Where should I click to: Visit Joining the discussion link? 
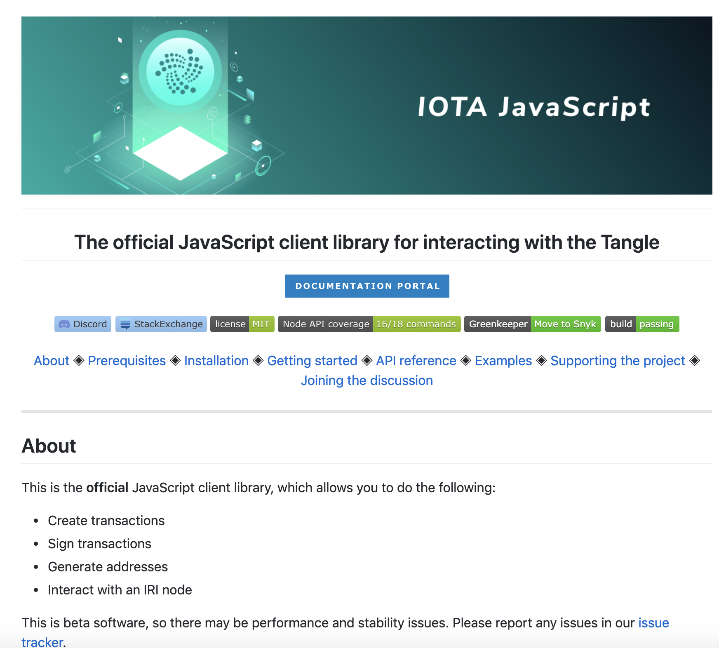tap(367, 380)
